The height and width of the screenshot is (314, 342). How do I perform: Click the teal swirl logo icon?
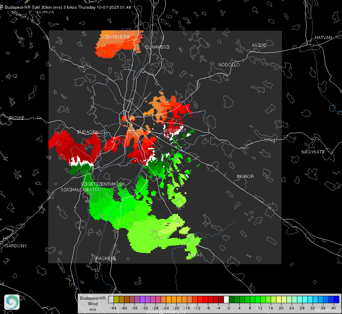[12, 302]
